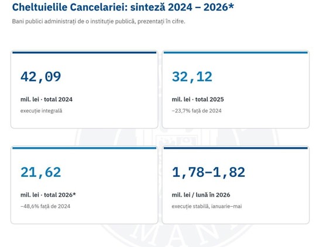
Task: Select the subtitle about bani publici administrați
Action: [98, 22]
